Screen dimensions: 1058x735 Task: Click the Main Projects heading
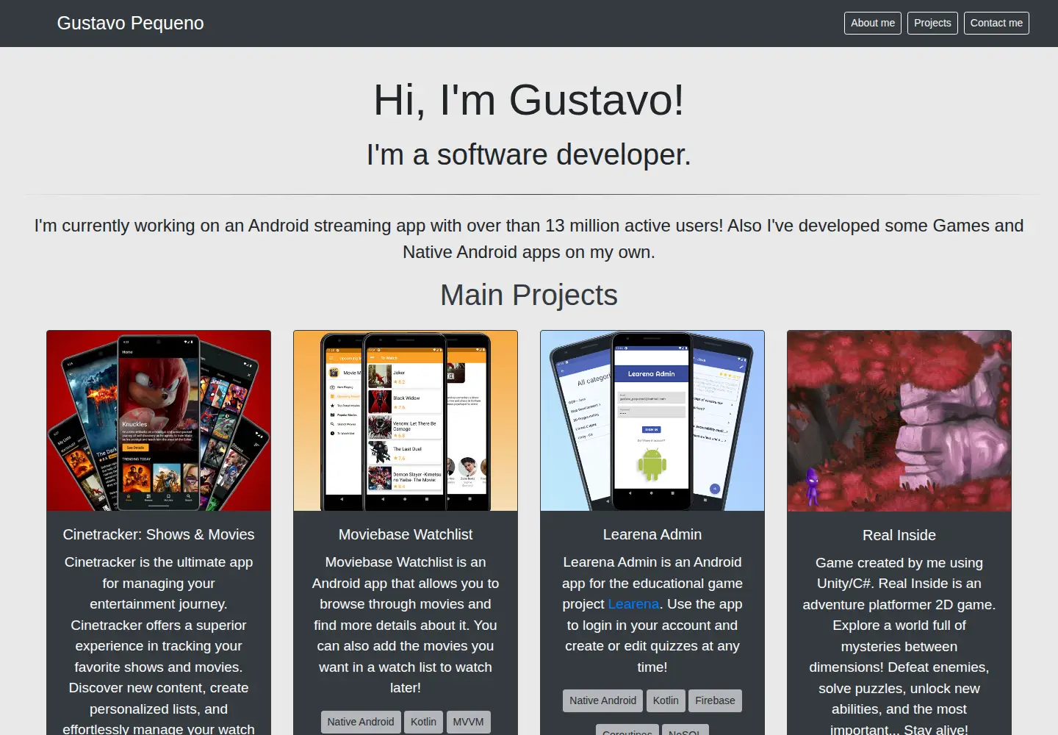coord(529,295)
